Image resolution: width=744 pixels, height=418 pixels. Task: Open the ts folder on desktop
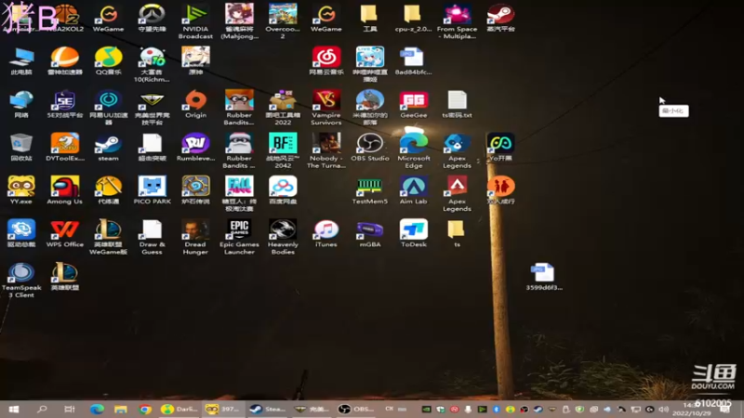(457, 234)
